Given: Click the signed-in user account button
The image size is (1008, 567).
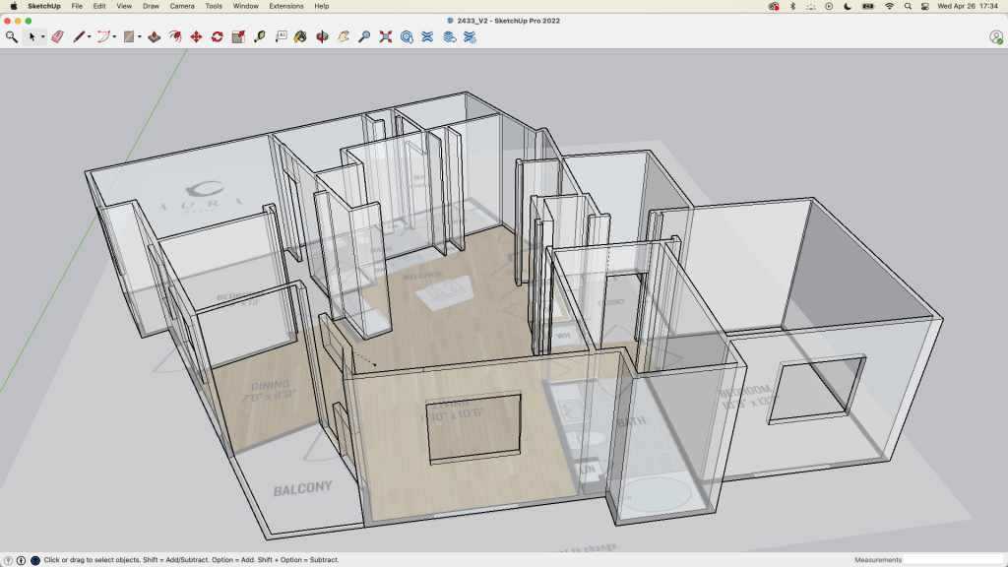Looking at the screenshot, I should pyautogui.click(x=995, y=36).
